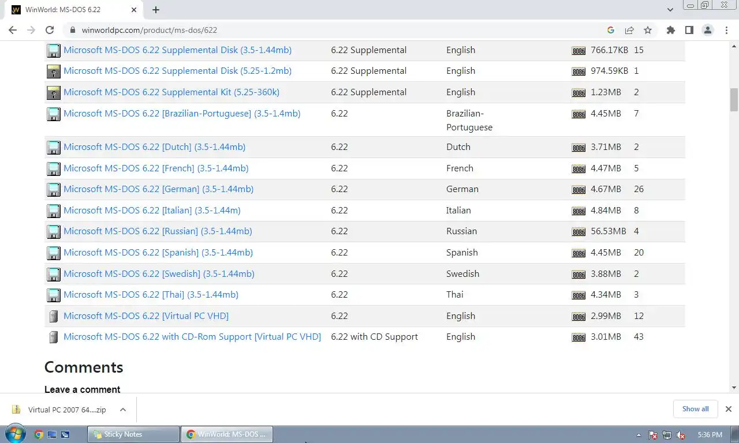Click disk icon beside Supplemental Disk (5.25-1.2mb)
Viewport: 739px width, 443px height.
(53, 72)
